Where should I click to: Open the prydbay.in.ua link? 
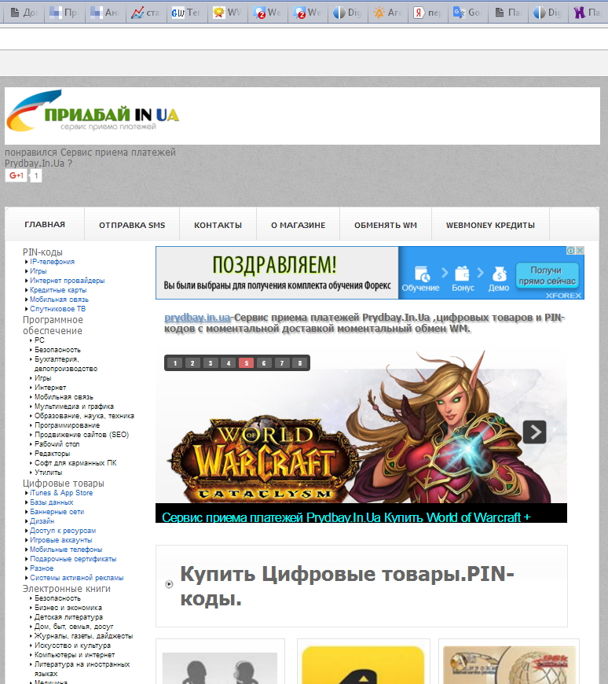[x=197, y=317]
